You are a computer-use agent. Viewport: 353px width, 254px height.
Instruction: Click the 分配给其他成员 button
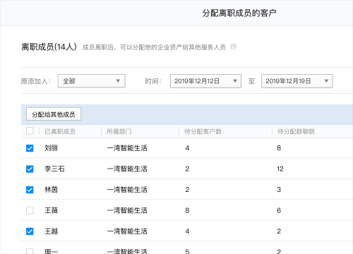tap(54, 114)
